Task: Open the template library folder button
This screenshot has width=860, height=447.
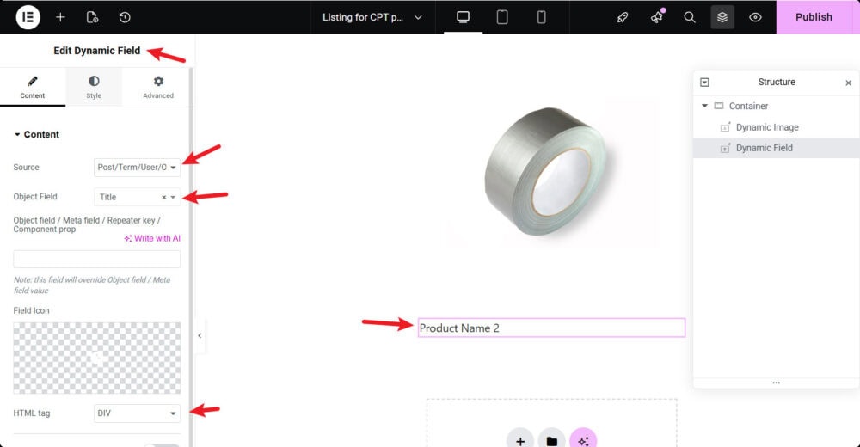Action: pos(552,440)
